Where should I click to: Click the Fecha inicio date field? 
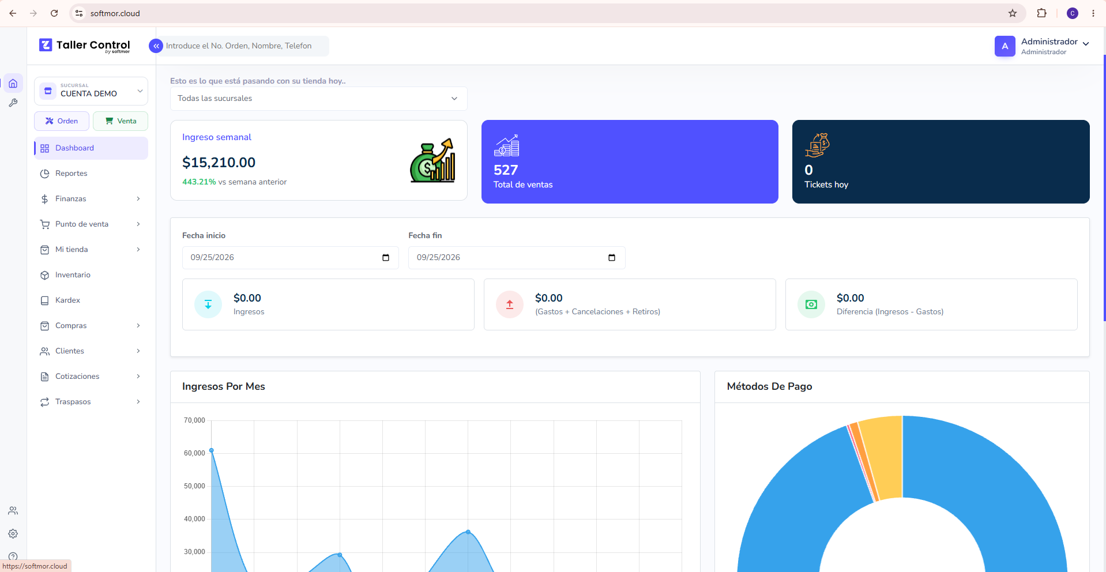click(291, 258)
